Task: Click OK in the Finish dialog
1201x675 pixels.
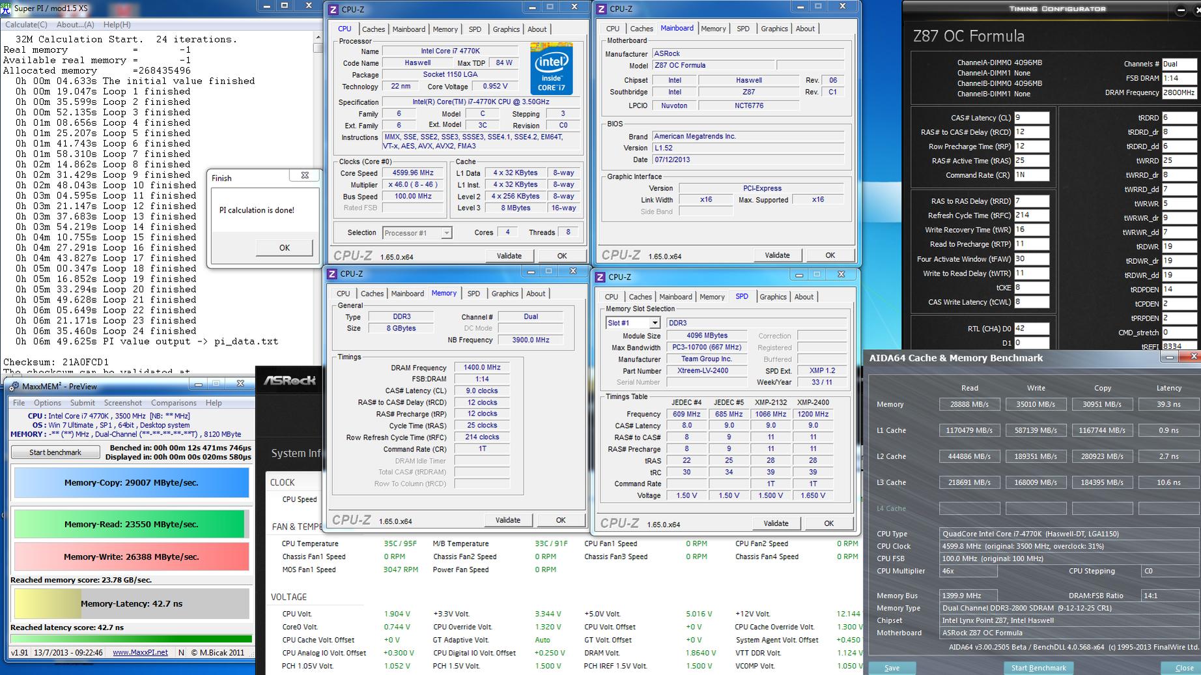Action: [285, 248]
